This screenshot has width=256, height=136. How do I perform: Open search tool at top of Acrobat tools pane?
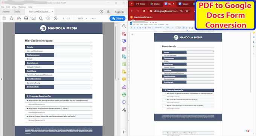coord(124,26)
